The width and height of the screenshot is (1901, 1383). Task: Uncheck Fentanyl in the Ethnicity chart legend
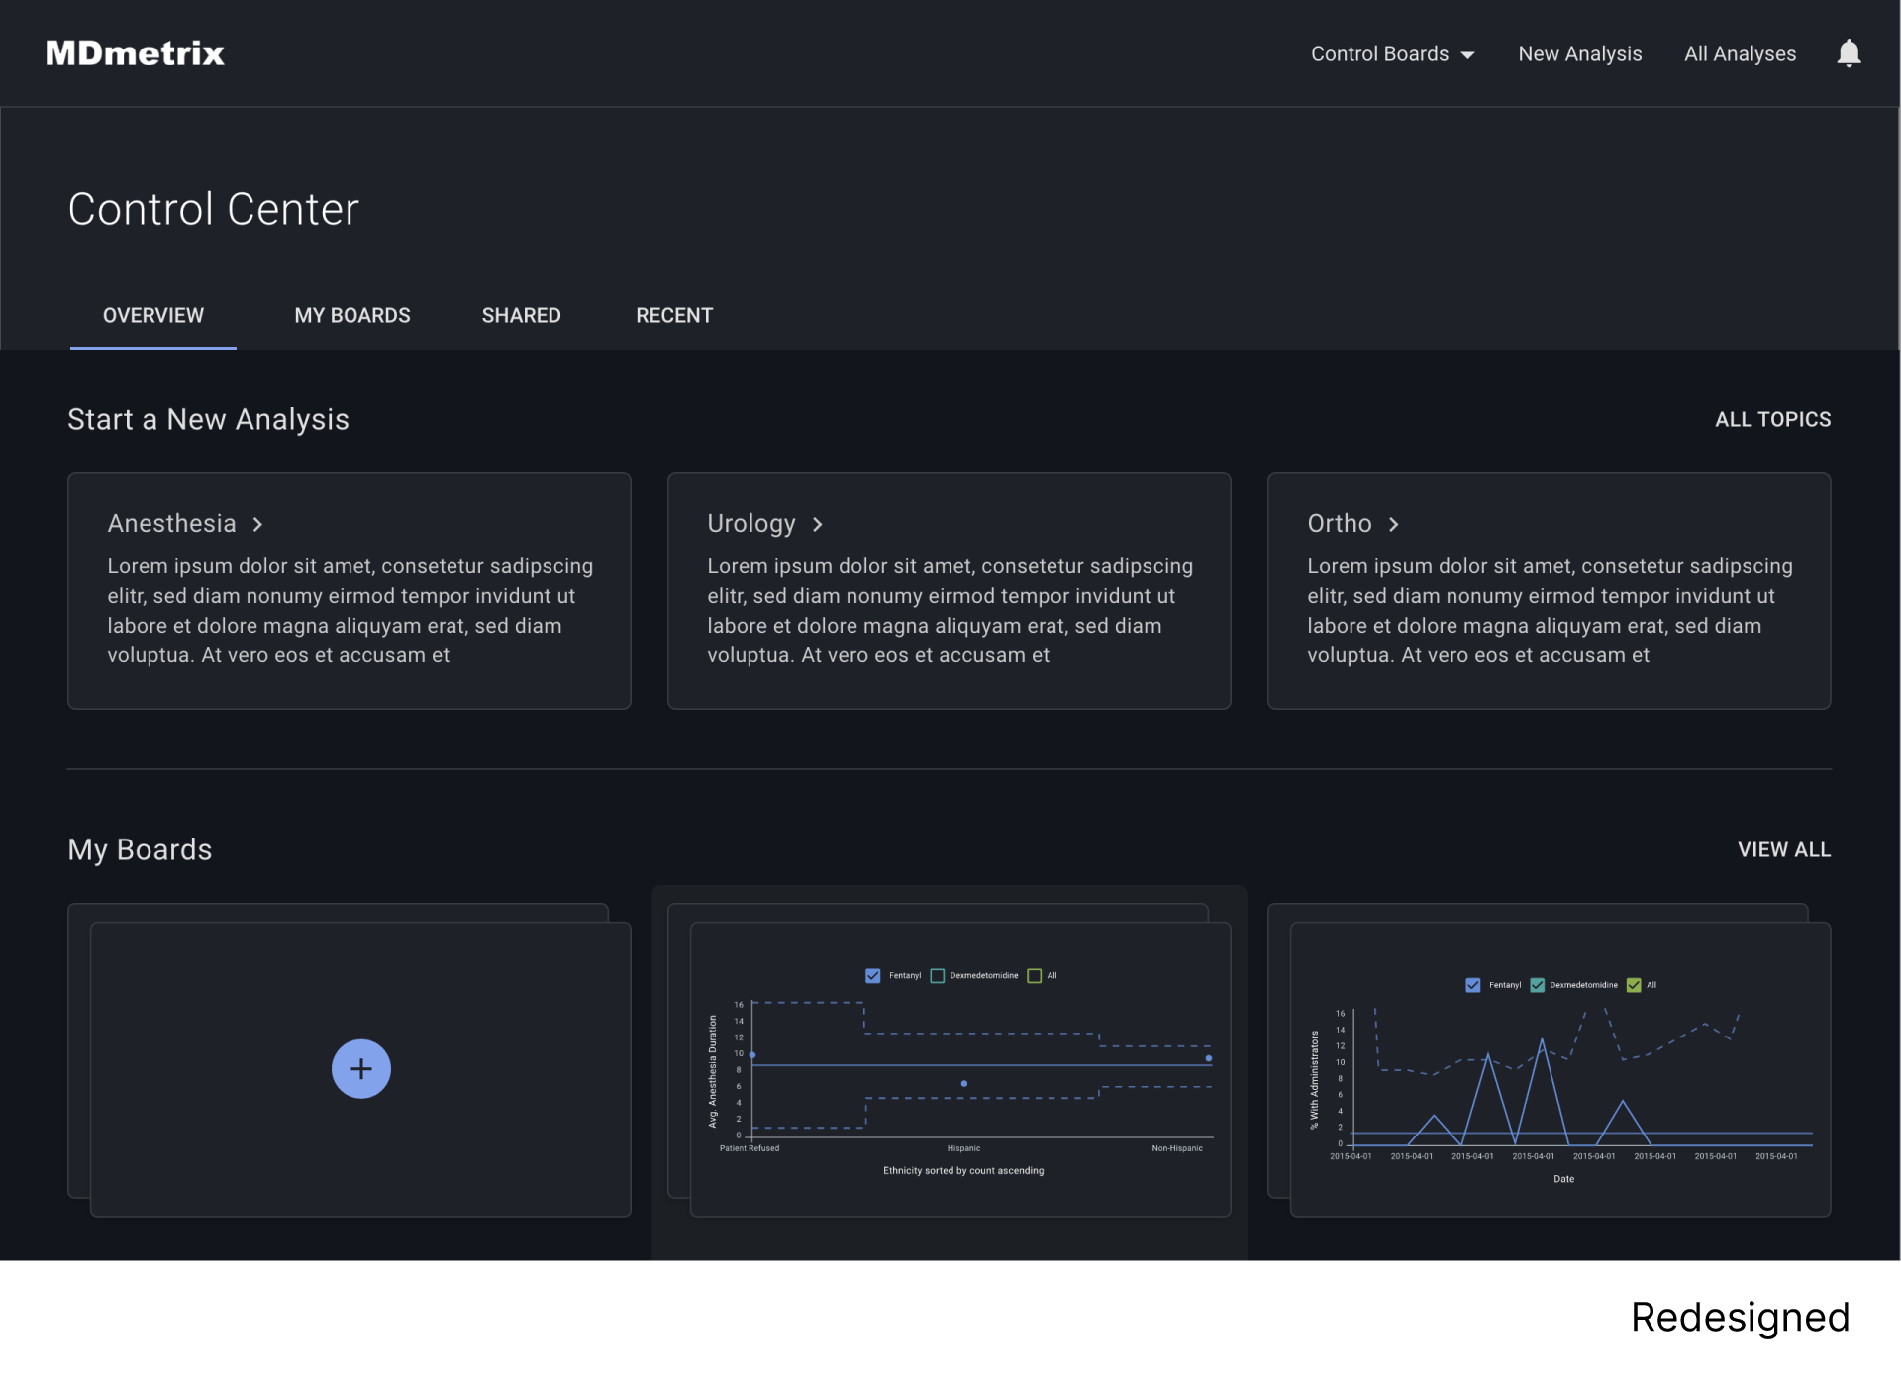[x=872, y=976]
